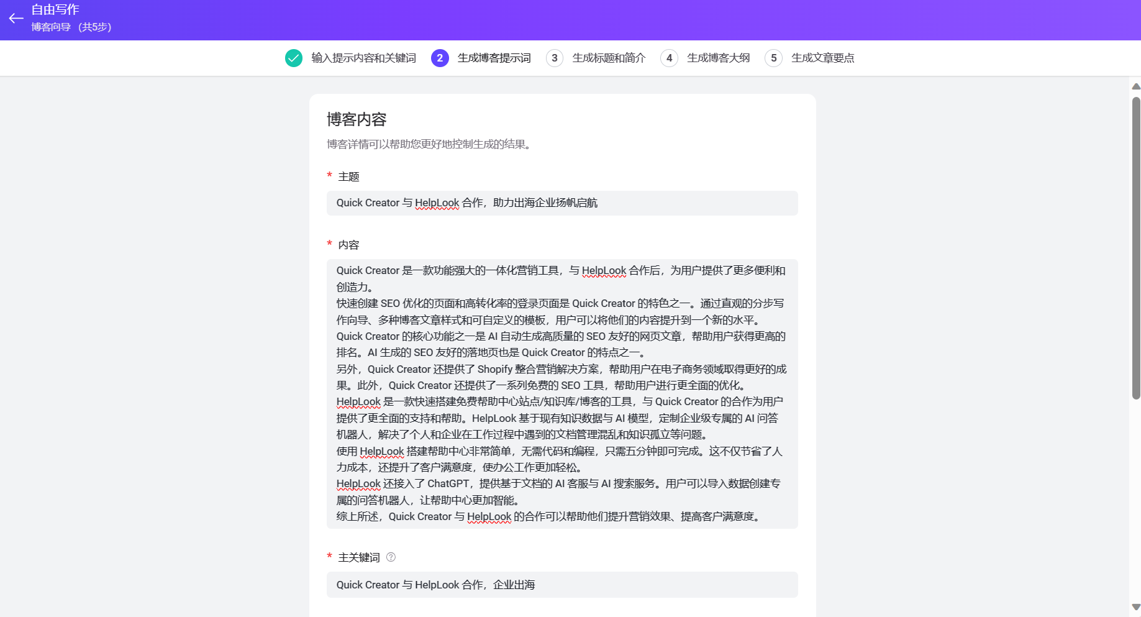Click inside the 内容 text area
The height and width of the screenshot is (617, 1141).
click(562, 394)
